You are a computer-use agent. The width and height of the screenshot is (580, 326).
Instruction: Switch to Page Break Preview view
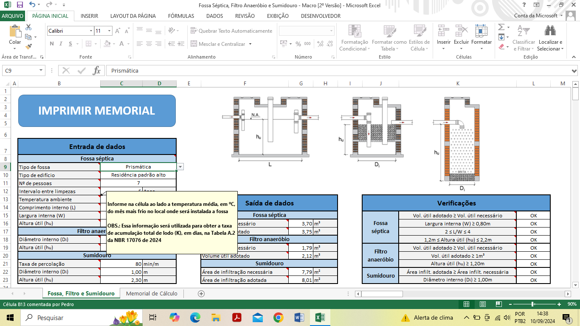[x=499, y=304]
